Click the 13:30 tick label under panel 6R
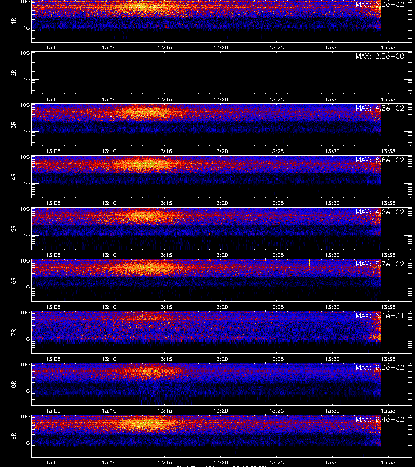The width and height of the screenshot is (415, 467). [x=332, y=307]
